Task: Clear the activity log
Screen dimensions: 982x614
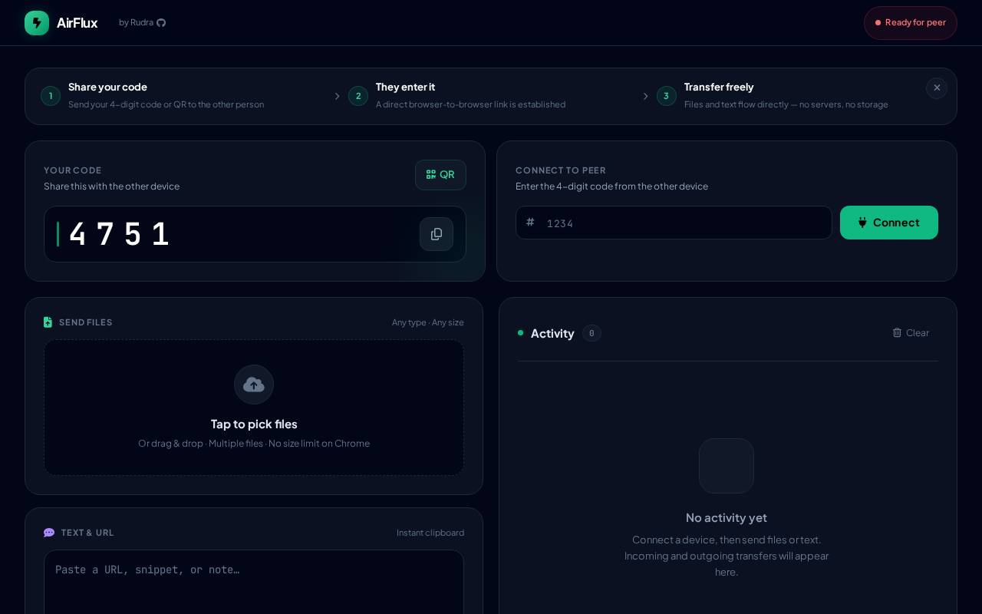Action: click(911, 333)
